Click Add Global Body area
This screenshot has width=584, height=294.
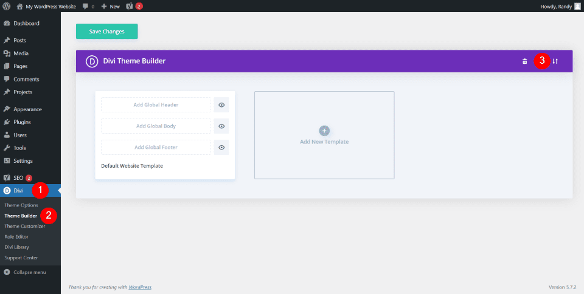(156, 126)
